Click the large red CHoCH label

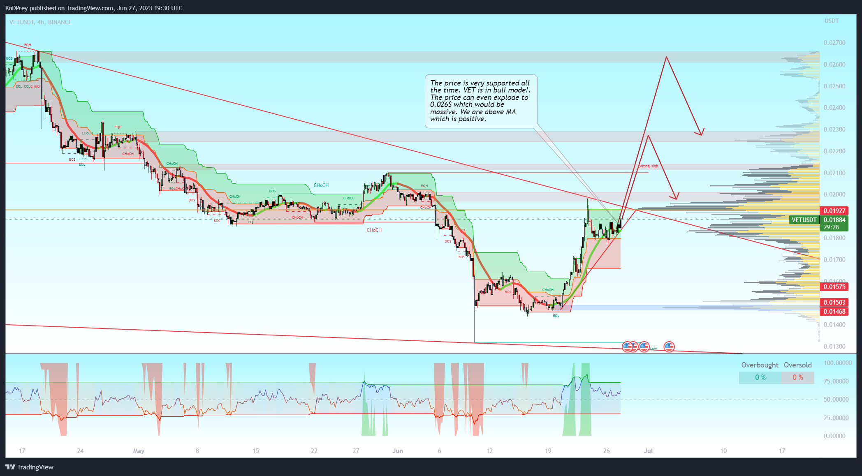pos(374,230)
